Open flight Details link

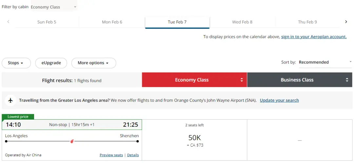click(133, 155)
